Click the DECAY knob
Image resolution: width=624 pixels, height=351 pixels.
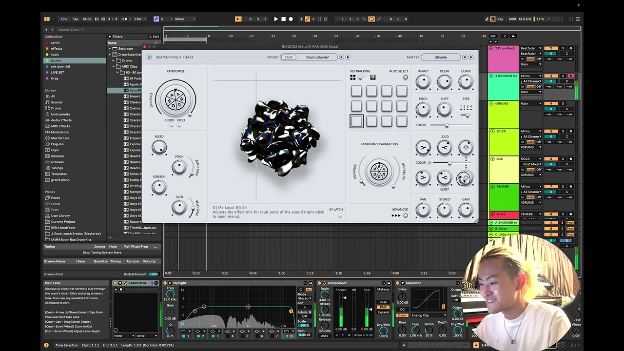pyautogui.click(x=445, y=82)
